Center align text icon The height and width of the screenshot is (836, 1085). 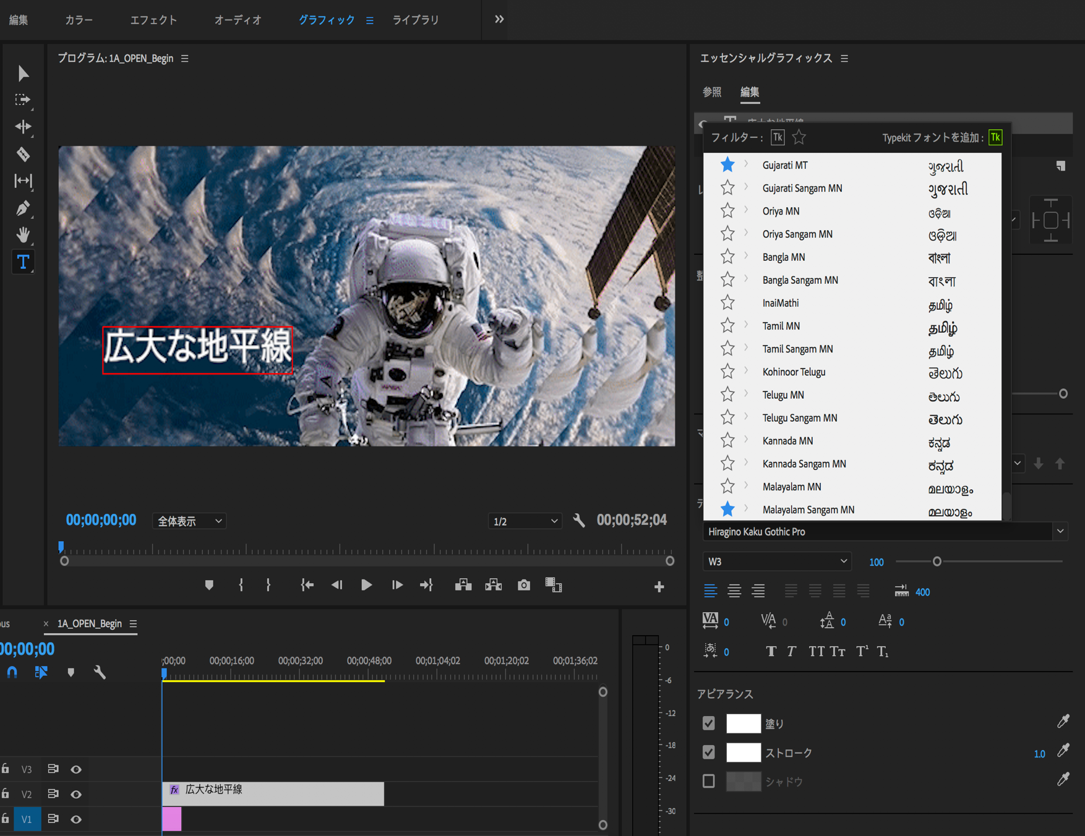(x=734, y=591)
